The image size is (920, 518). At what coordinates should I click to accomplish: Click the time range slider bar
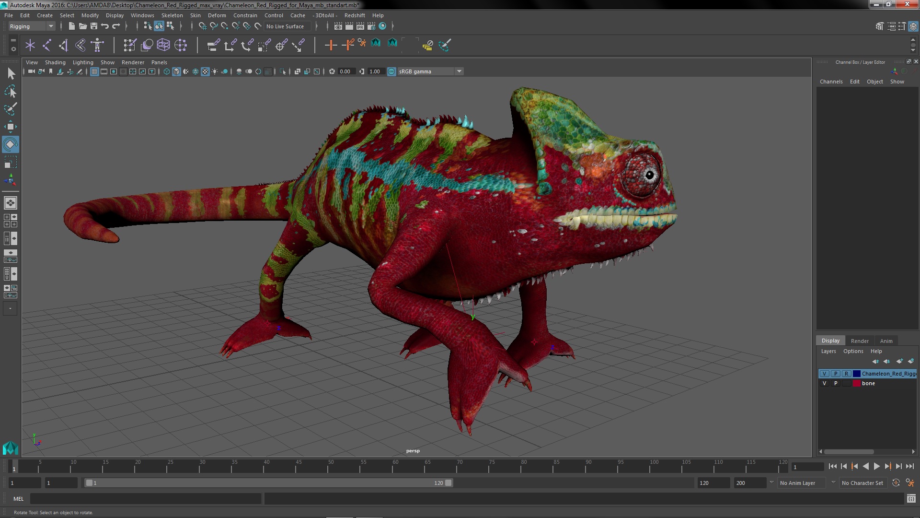pyautogui.click(x=268, y=483)
